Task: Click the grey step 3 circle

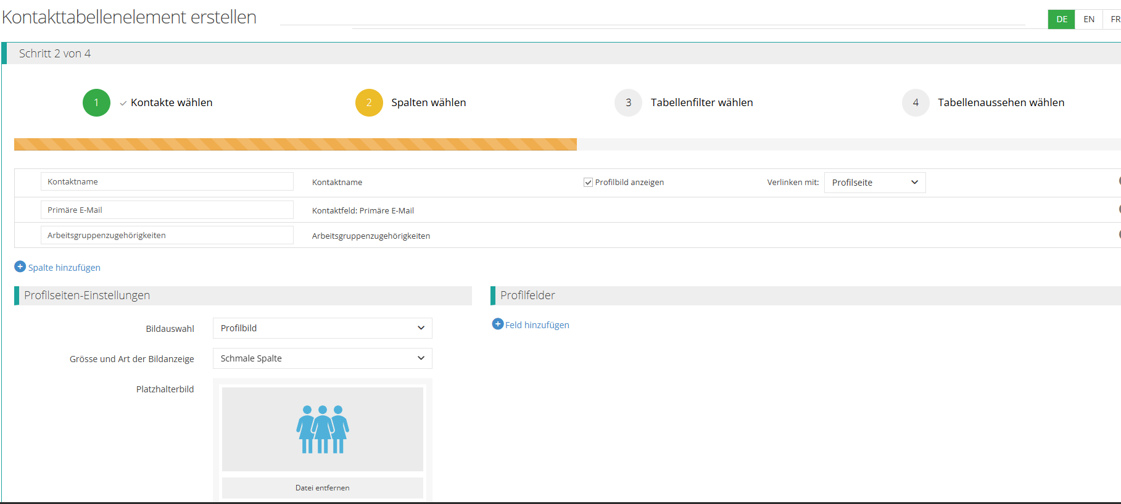Action: click(628, 102)
